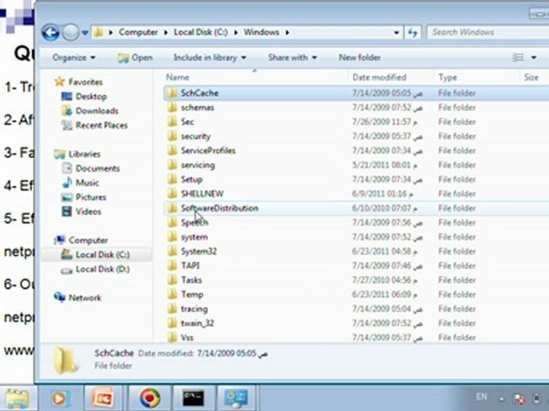Click Windows in the address breadcrumb
Screen dimensions: 549x411
[x=261, y=32]
